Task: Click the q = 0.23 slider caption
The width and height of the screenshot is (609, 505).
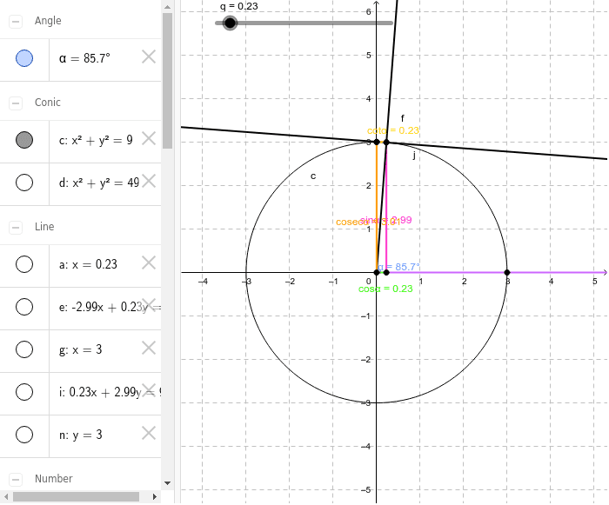Action: pos(239,6)
